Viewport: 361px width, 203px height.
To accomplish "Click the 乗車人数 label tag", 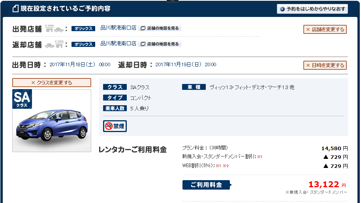I will tap(115, 108).
